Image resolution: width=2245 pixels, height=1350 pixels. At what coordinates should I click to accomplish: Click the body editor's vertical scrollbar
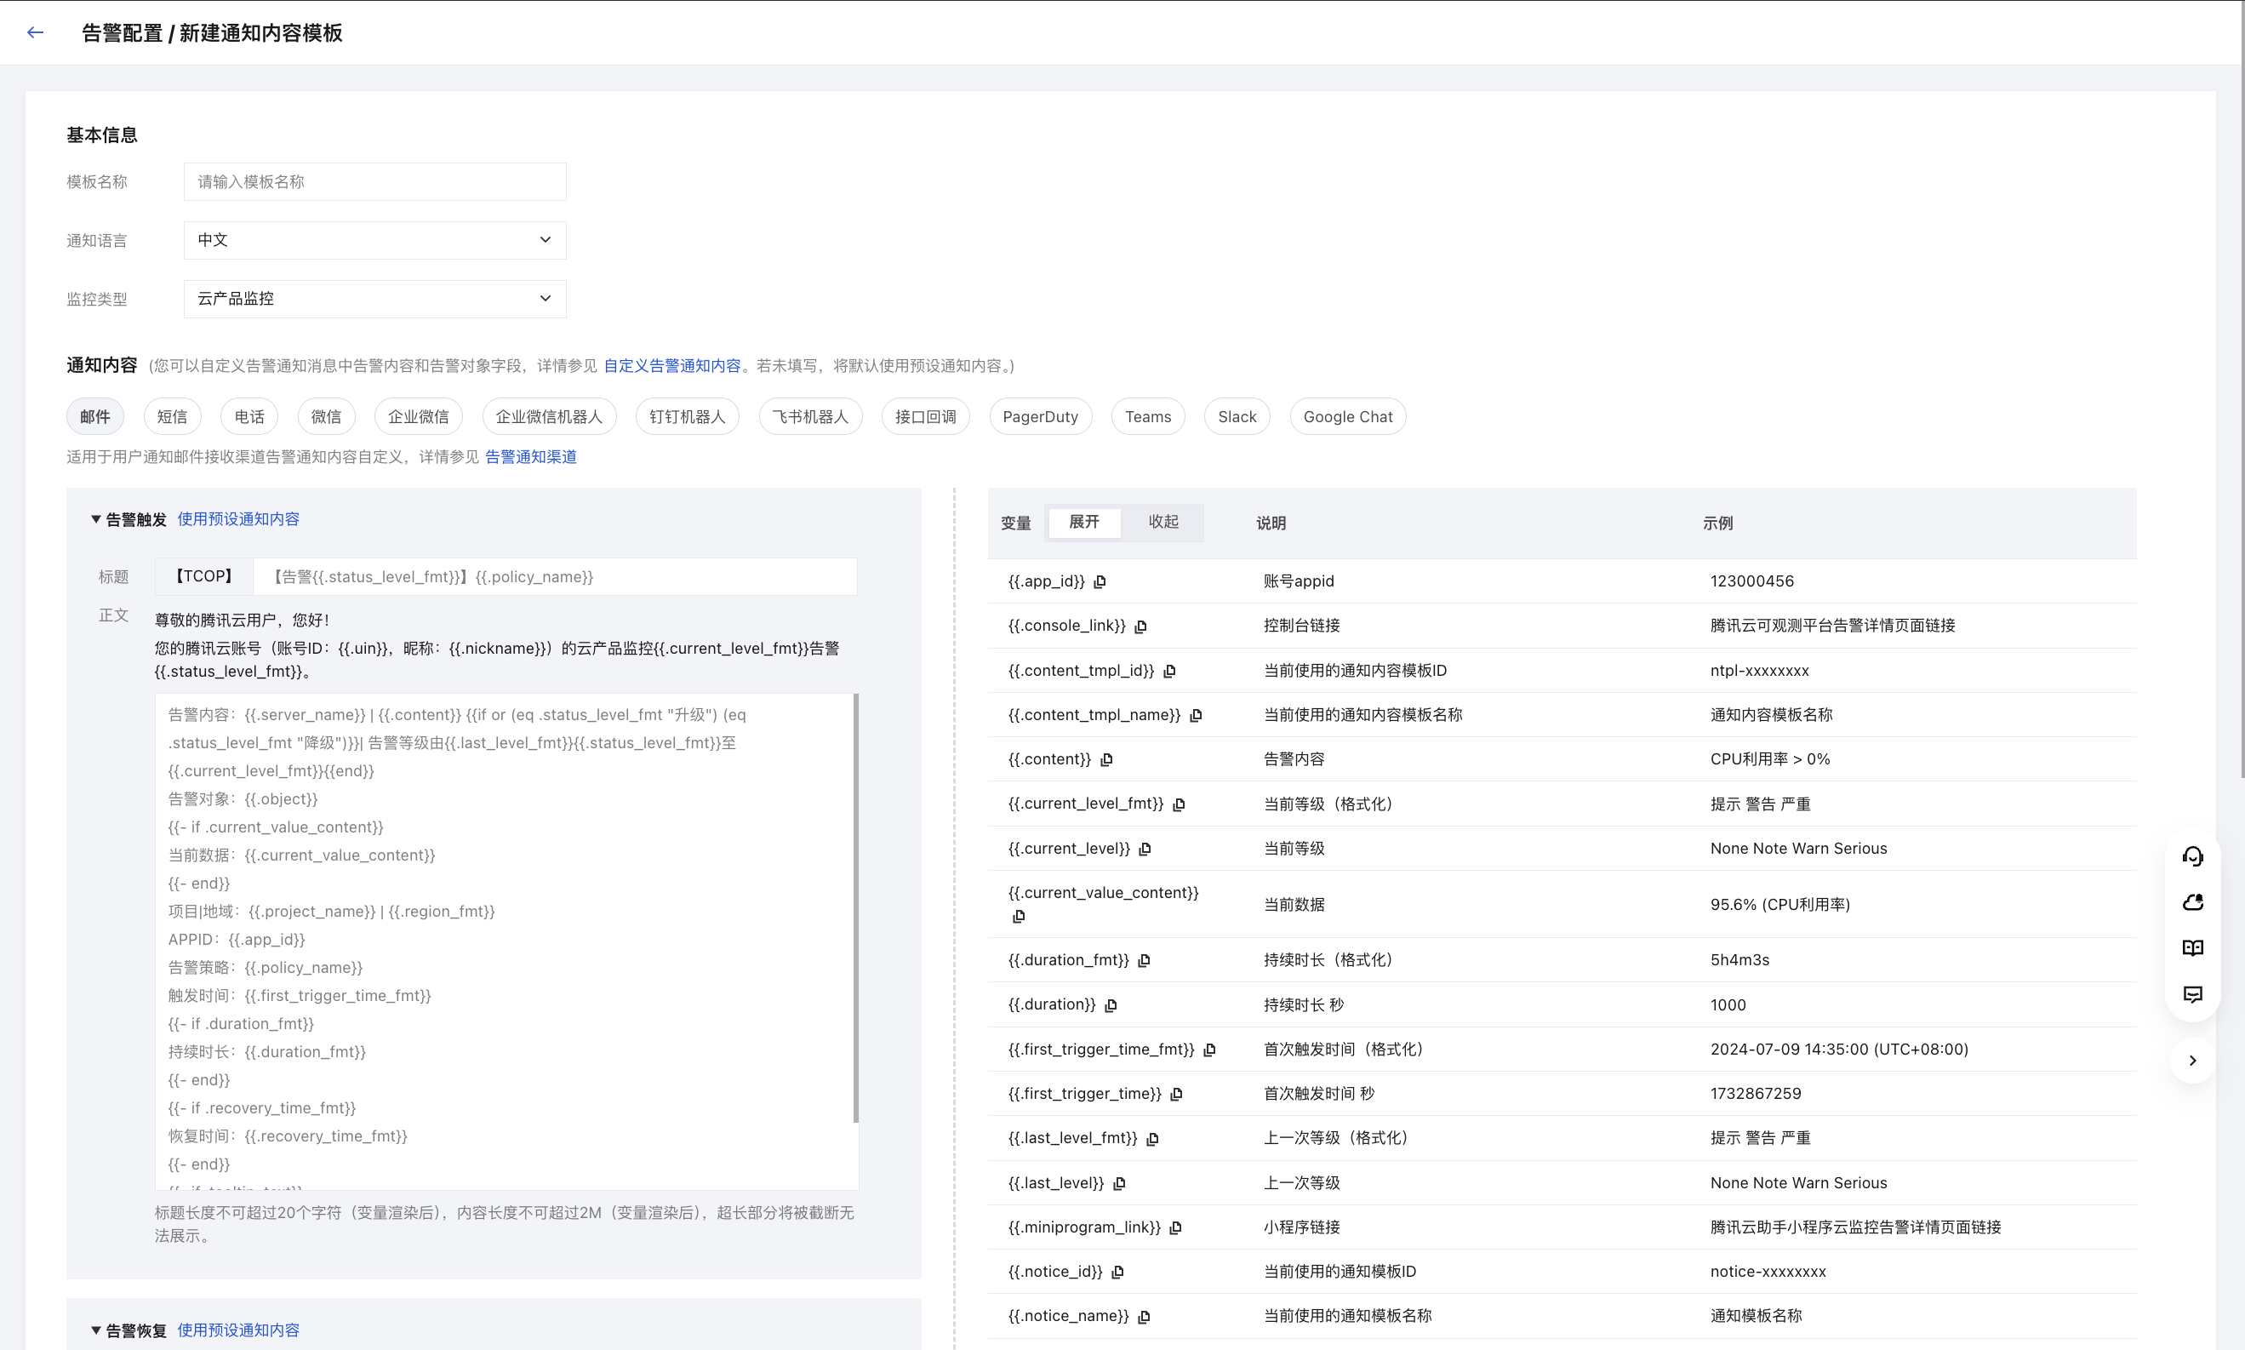[855, 908]
